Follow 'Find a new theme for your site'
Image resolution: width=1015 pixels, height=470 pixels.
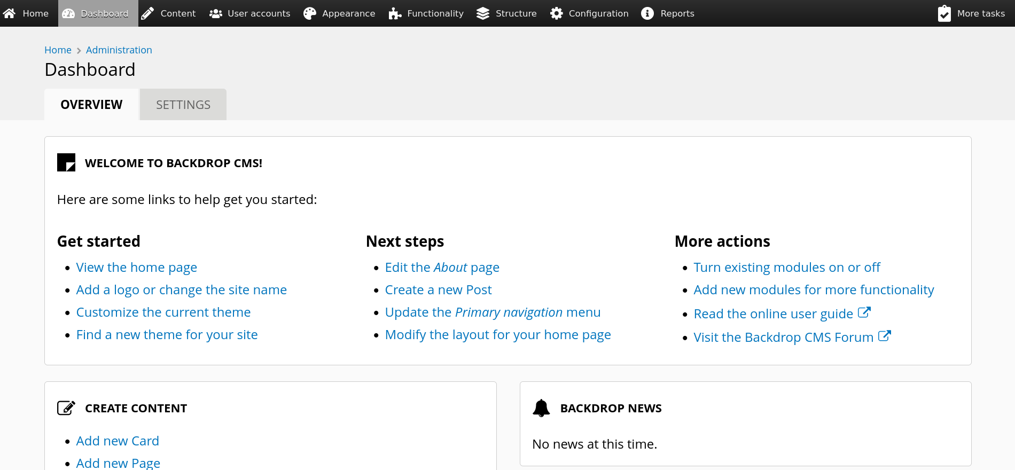pos(167,335)
